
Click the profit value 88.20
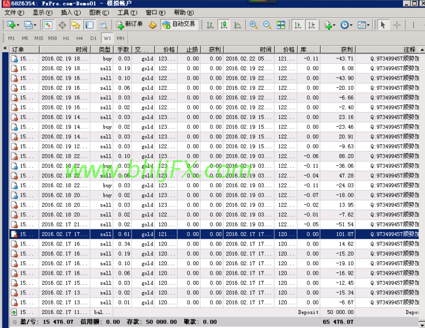tap(346, 156)
